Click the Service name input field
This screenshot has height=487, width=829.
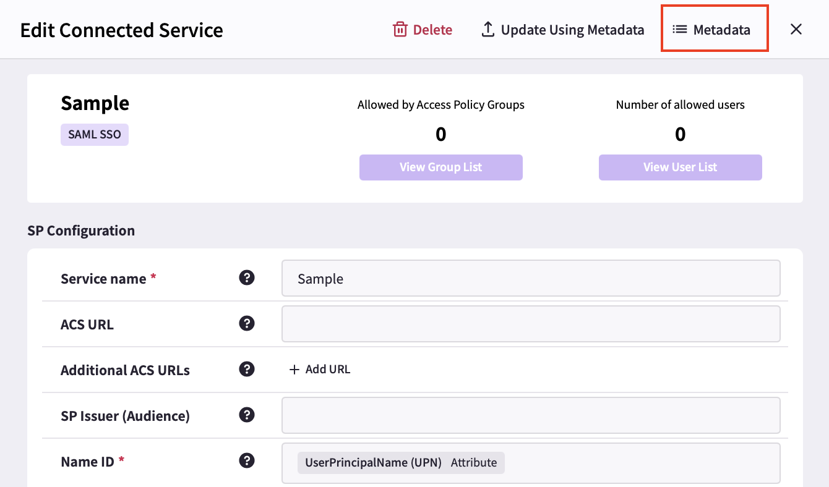coord(531,278)
